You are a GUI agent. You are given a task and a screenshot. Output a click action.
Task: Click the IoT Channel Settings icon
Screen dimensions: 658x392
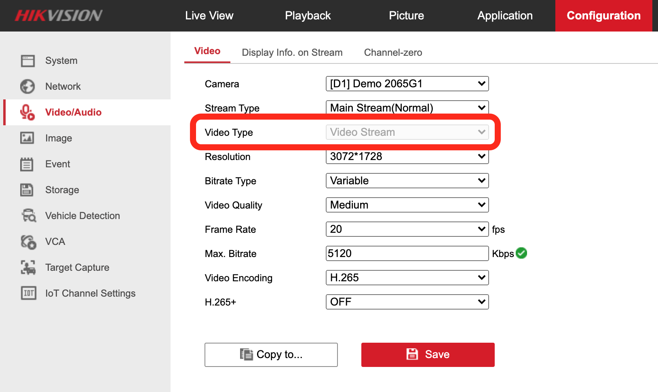28,293
